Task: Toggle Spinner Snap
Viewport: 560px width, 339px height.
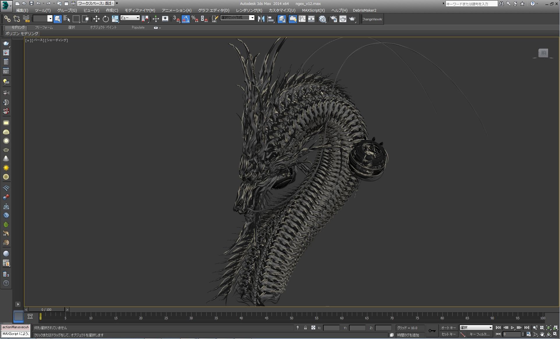Action: point(204,19)
